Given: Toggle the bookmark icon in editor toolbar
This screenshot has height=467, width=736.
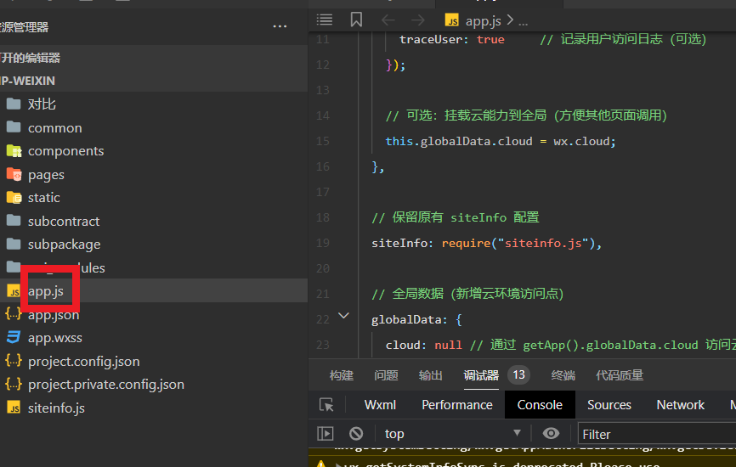Looking at the screenshot, I should point(356,20).
